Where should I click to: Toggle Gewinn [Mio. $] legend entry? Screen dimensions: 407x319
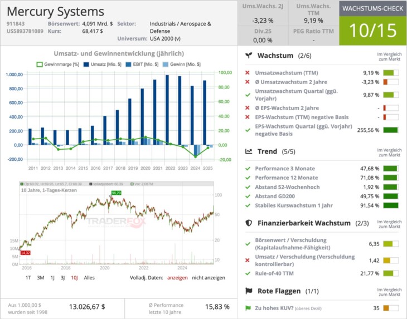click(x=181, y=64)
